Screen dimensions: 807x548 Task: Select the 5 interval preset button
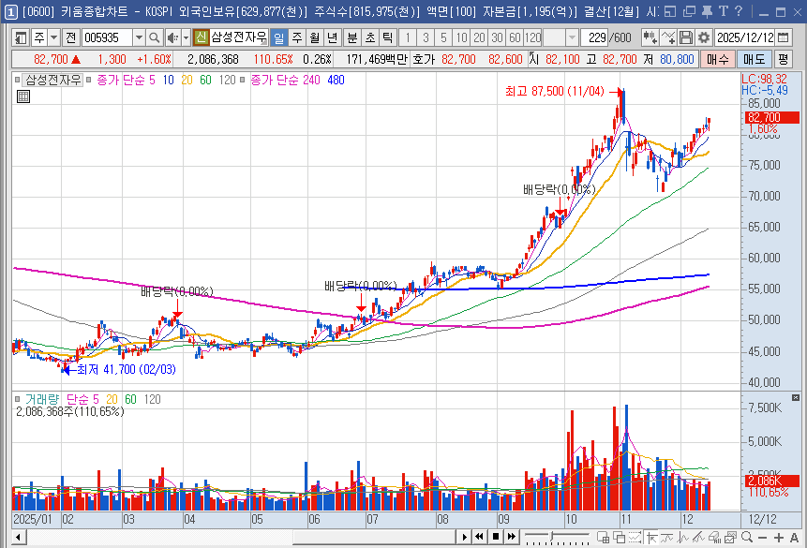[443, 37]
